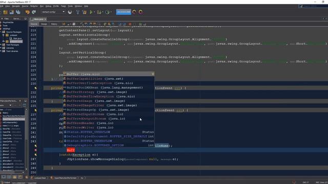Select Status.BUFFER_OVERFLOW completion item
The image size is (328, 184).
pos(109,132)
